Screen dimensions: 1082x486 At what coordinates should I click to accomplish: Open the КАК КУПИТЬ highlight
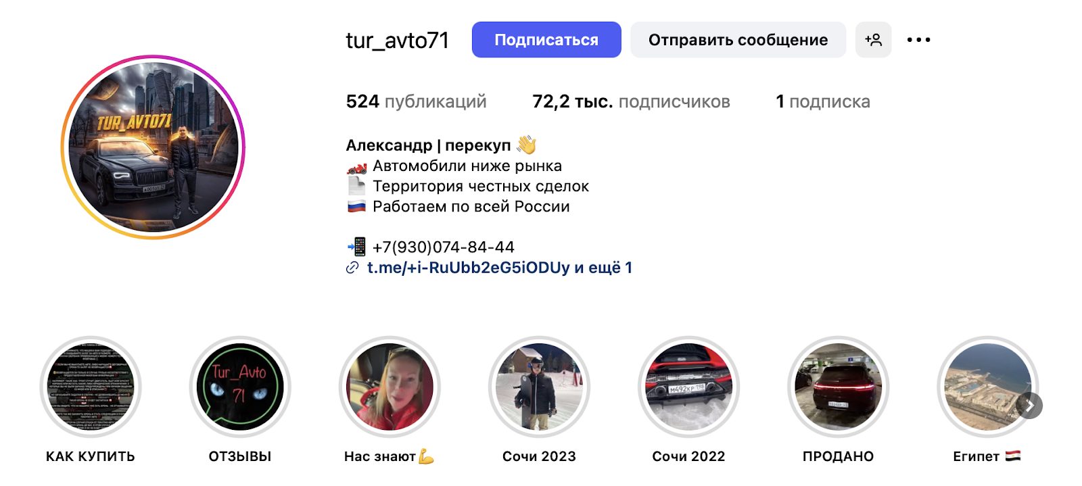click(91, 387)
